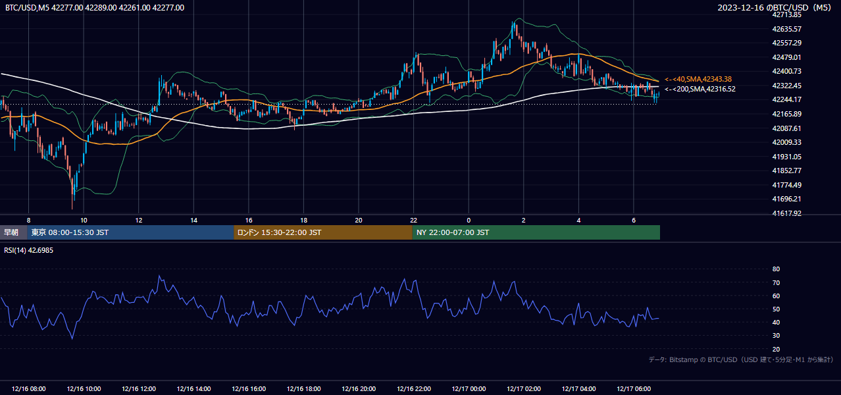Click the 12/17 06:00 time label
Screen dimensions: 841x395
pyautogui.click(x=633, y=389)
